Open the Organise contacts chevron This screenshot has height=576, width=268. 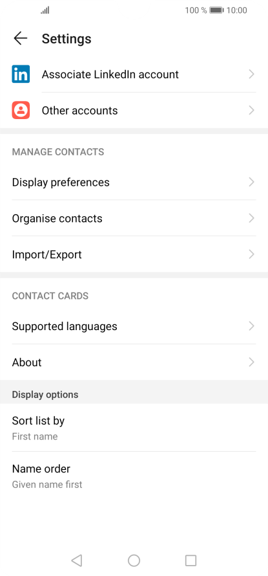[251, 218]
